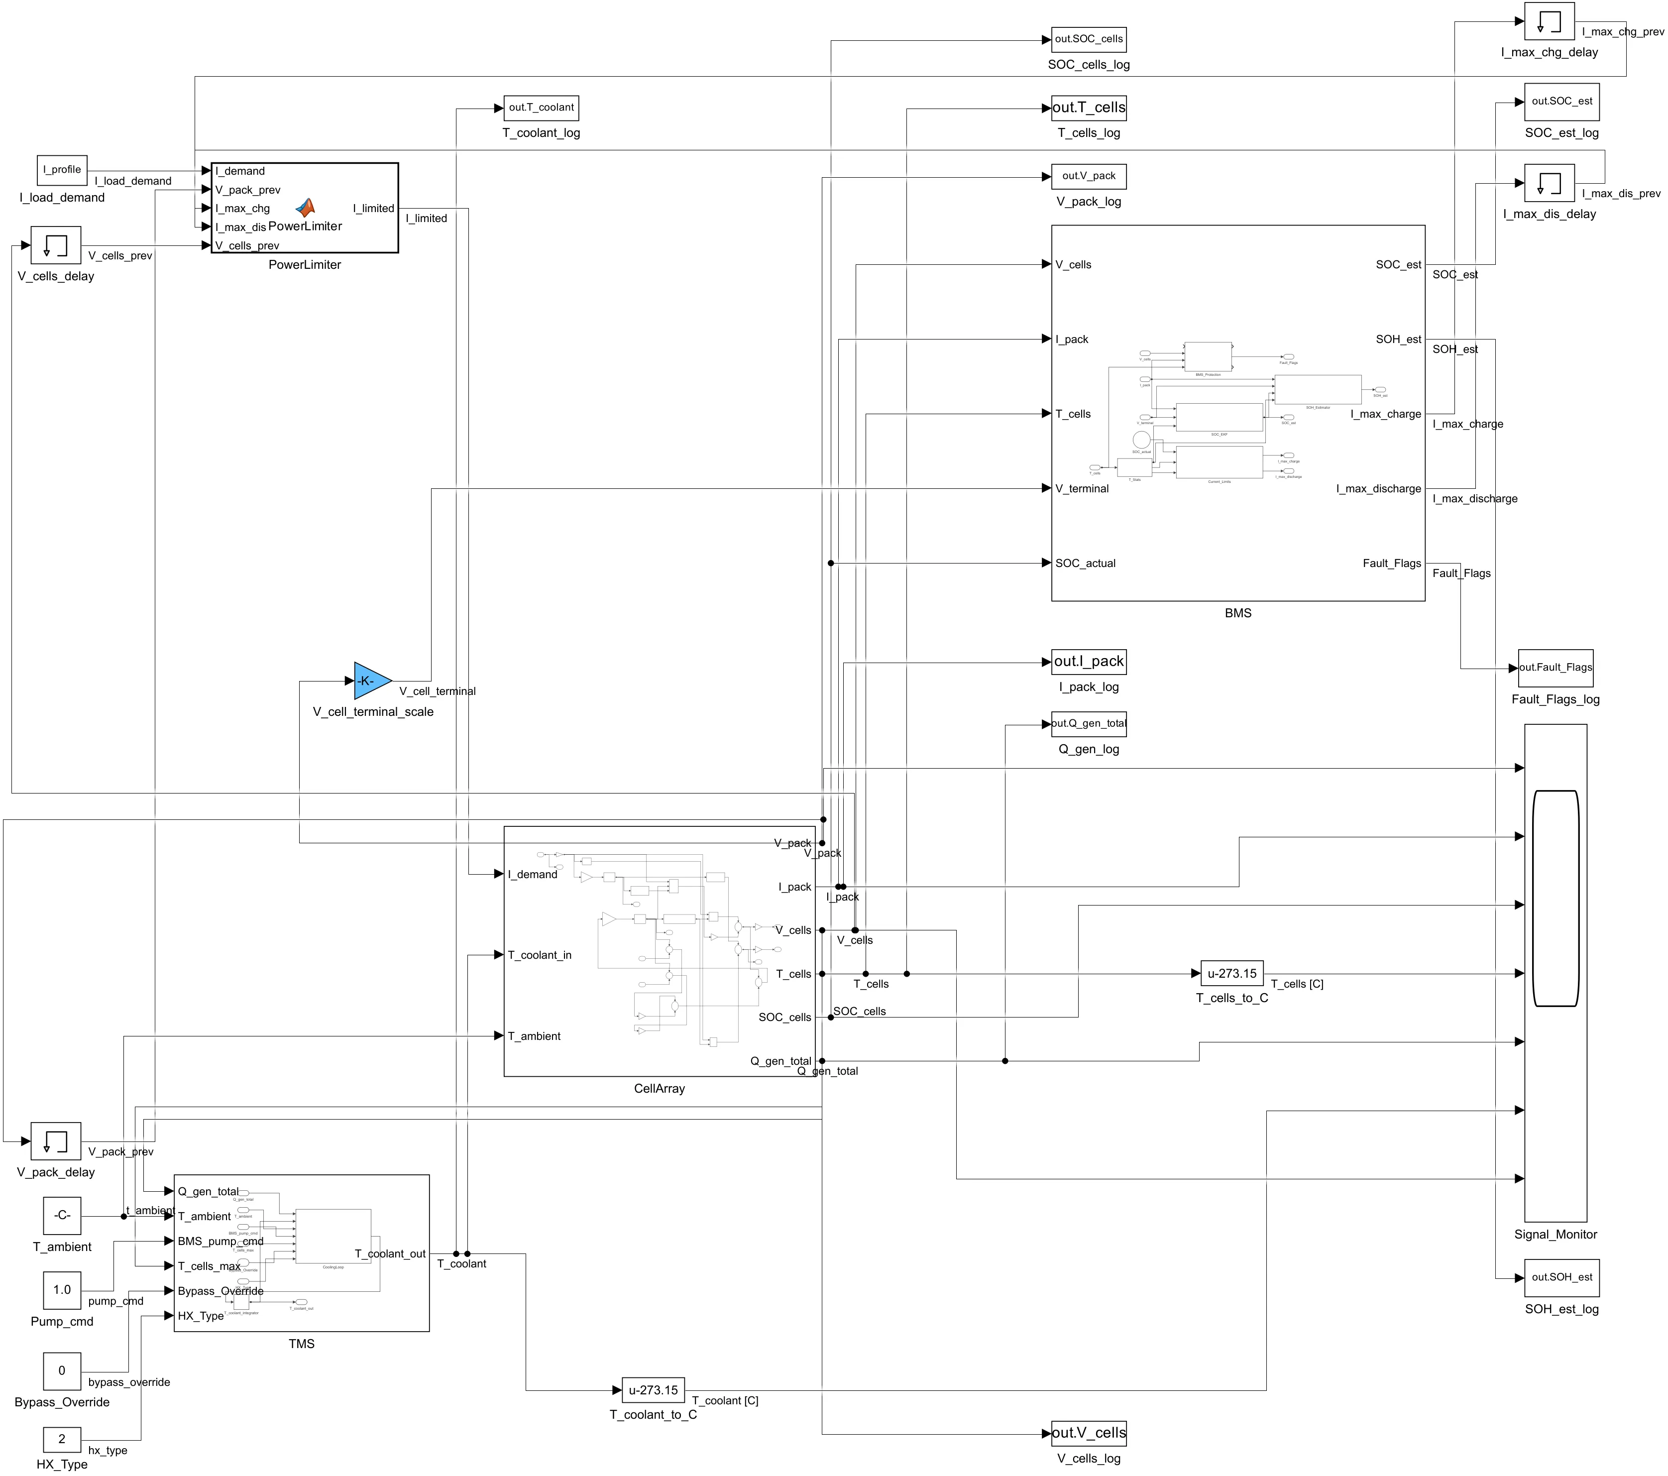Select the T_coolant_to_C conversion block

653,1390
